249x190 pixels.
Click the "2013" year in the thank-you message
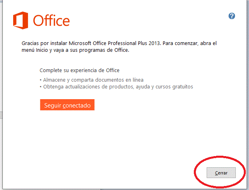point(155,43)
